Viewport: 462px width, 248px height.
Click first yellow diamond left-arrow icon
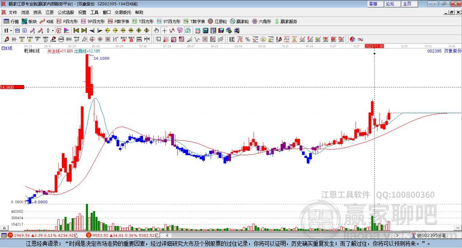click(x=107, y=31)
